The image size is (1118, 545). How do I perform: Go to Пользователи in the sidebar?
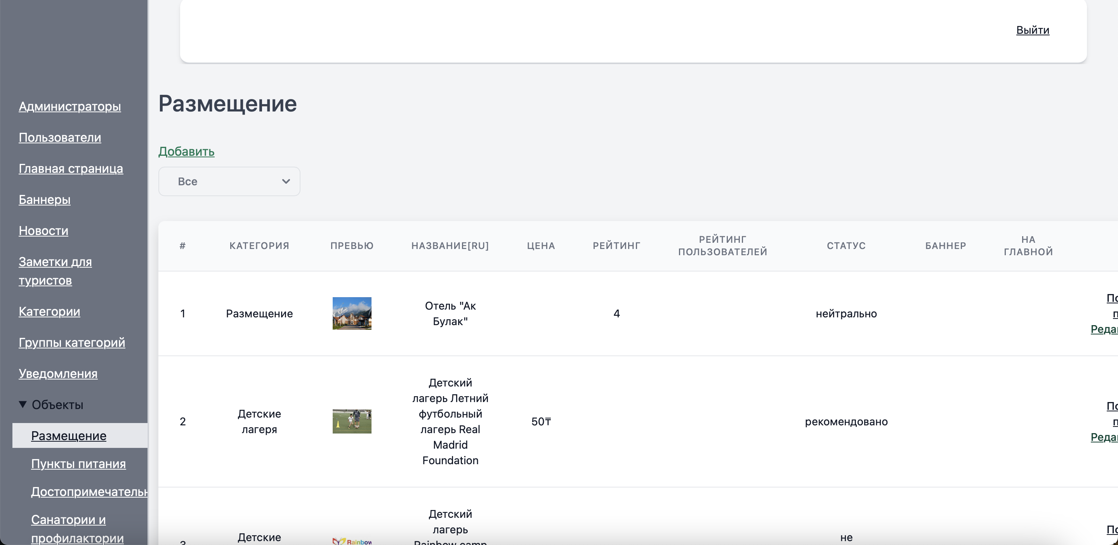pyautogui.click(x=60, y=137)
